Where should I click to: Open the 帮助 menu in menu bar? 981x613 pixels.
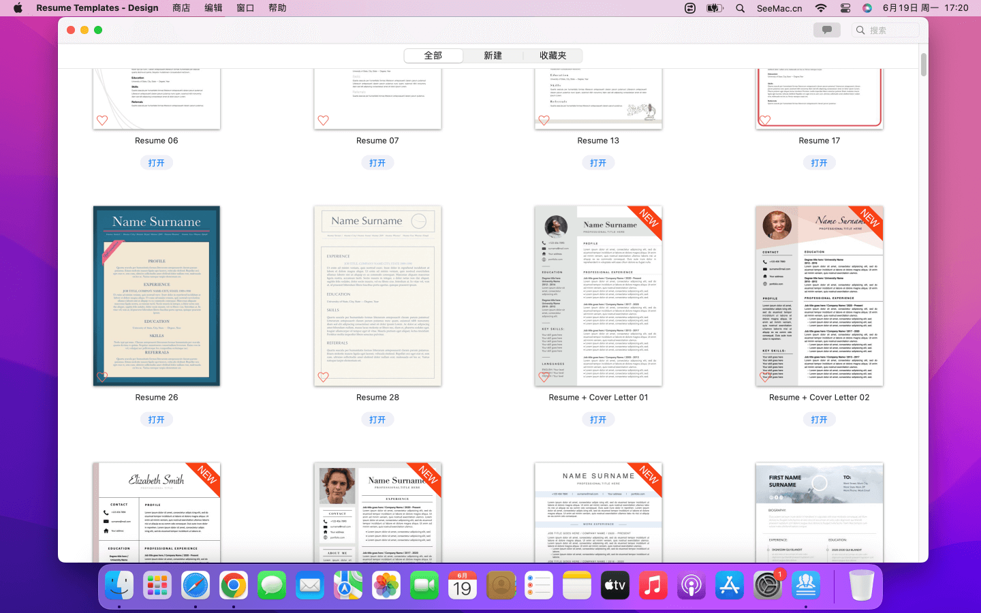(x=277, y=8)
